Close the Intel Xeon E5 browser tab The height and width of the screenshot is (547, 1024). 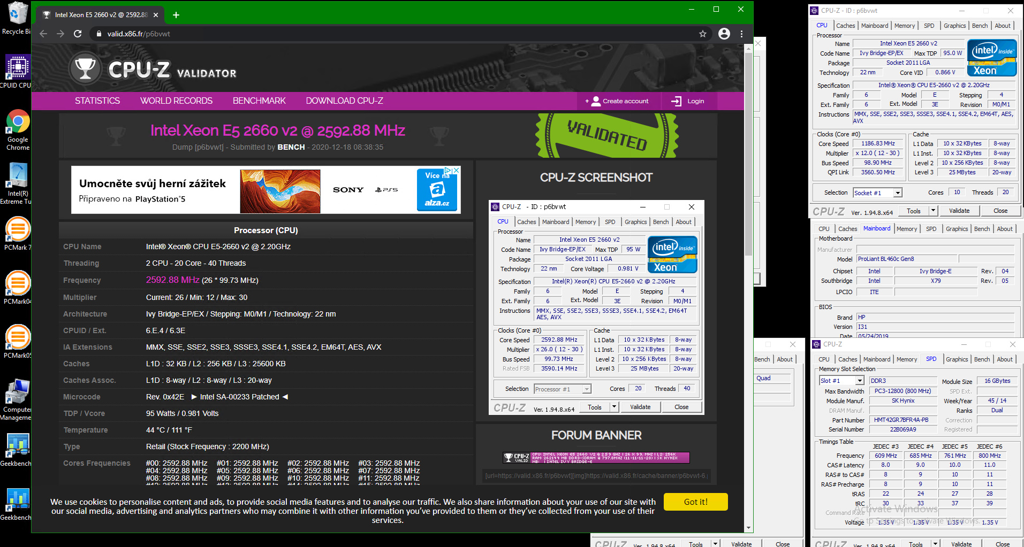point(156,15)
